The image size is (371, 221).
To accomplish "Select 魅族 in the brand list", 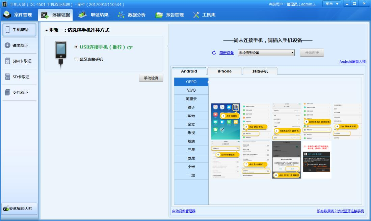I will click(191, 141).
